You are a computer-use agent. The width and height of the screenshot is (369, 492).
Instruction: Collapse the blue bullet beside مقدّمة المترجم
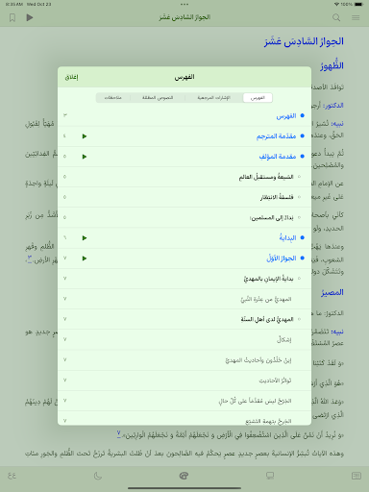302,136
